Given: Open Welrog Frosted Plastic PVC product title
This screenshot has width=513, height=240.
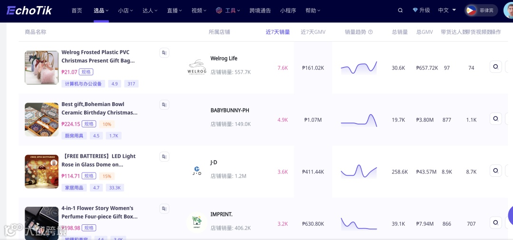Looking at the screenshot, I should click(x=98, y=56).
